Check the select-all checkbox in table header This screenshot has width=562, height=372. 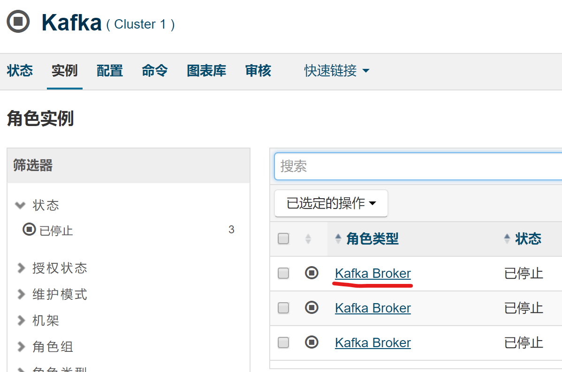click(x=283, y=238)
